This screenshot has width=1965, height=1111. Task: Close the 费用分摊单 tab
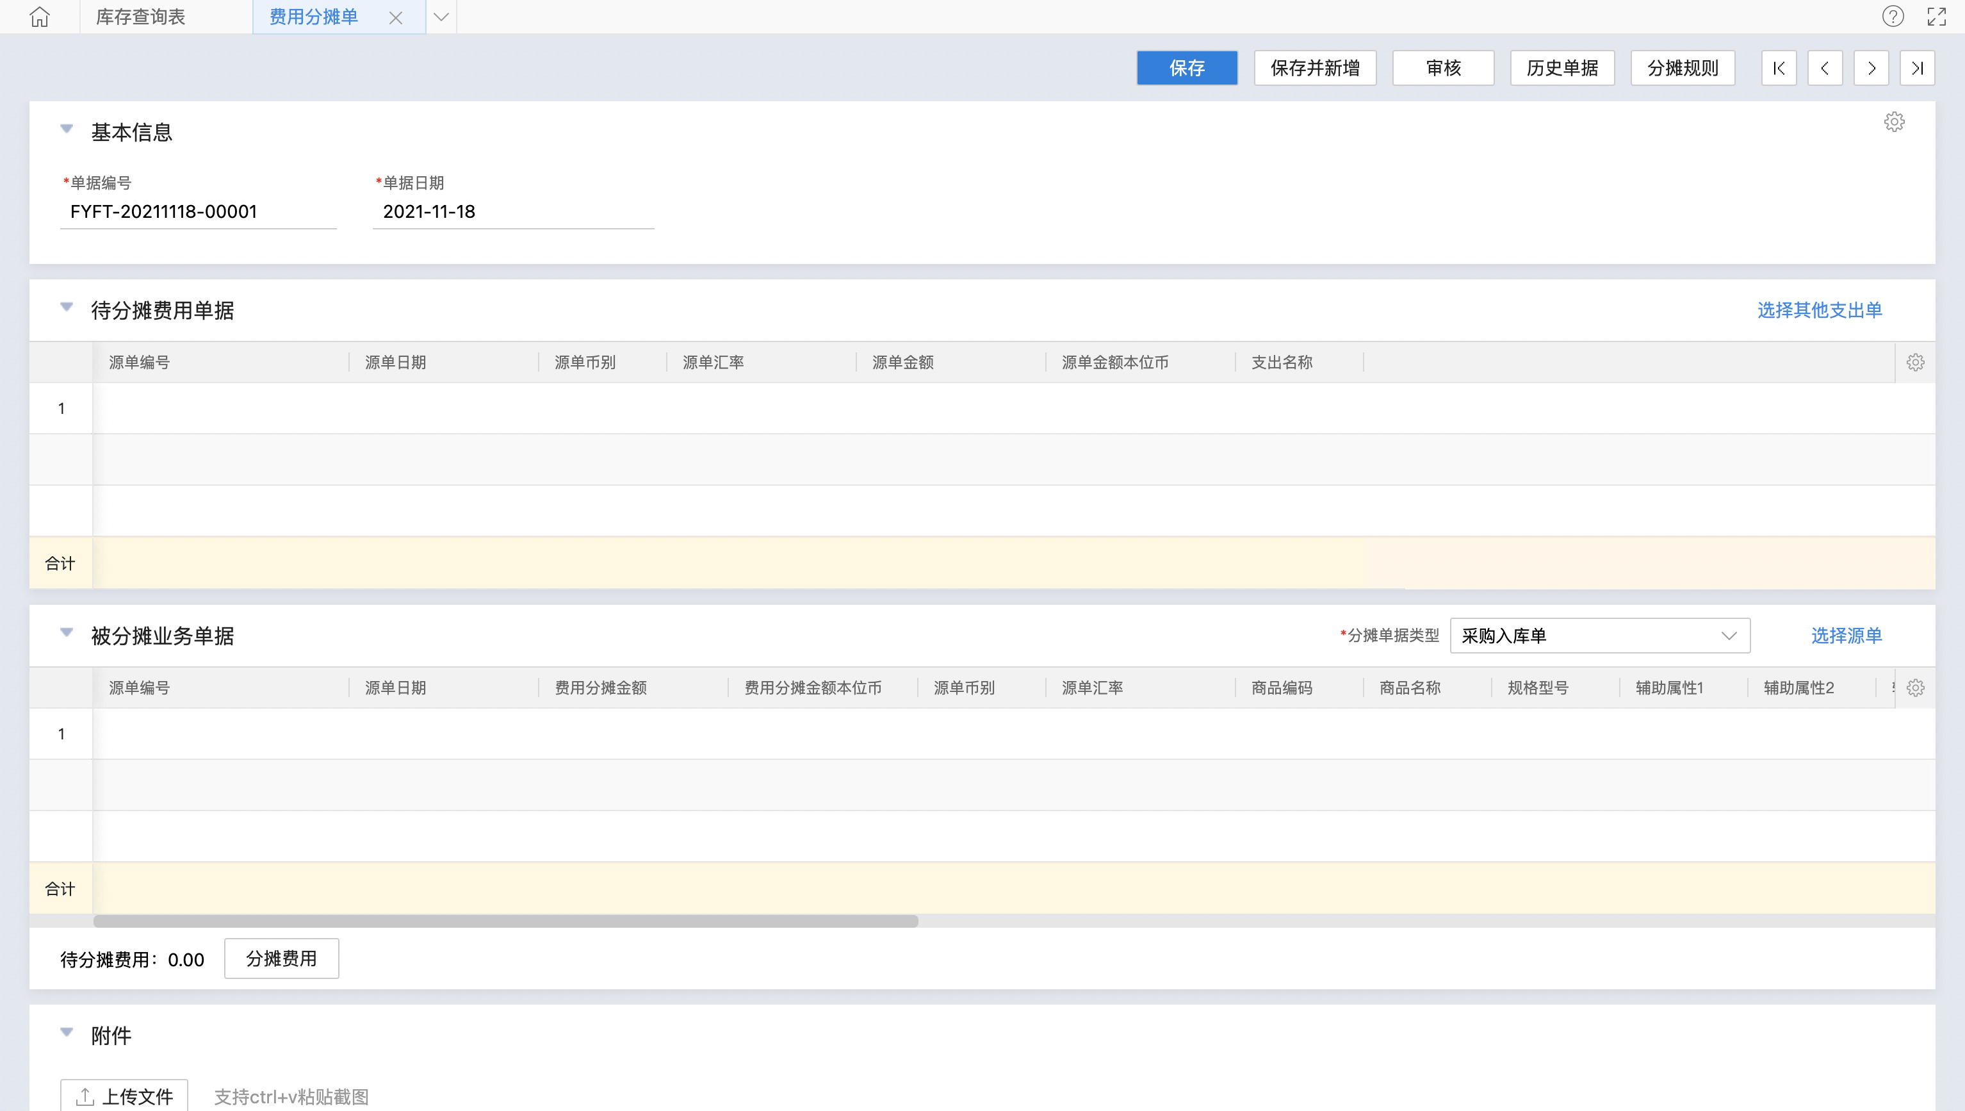[x=395, y=17]
